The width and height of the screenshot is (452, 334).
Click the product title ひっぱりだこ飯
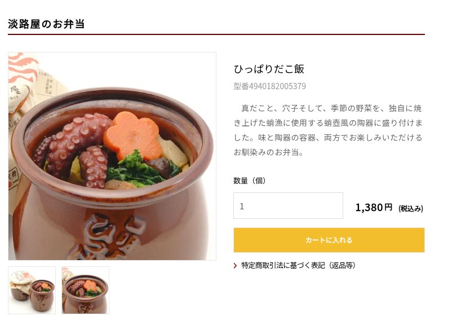(269, 69)
